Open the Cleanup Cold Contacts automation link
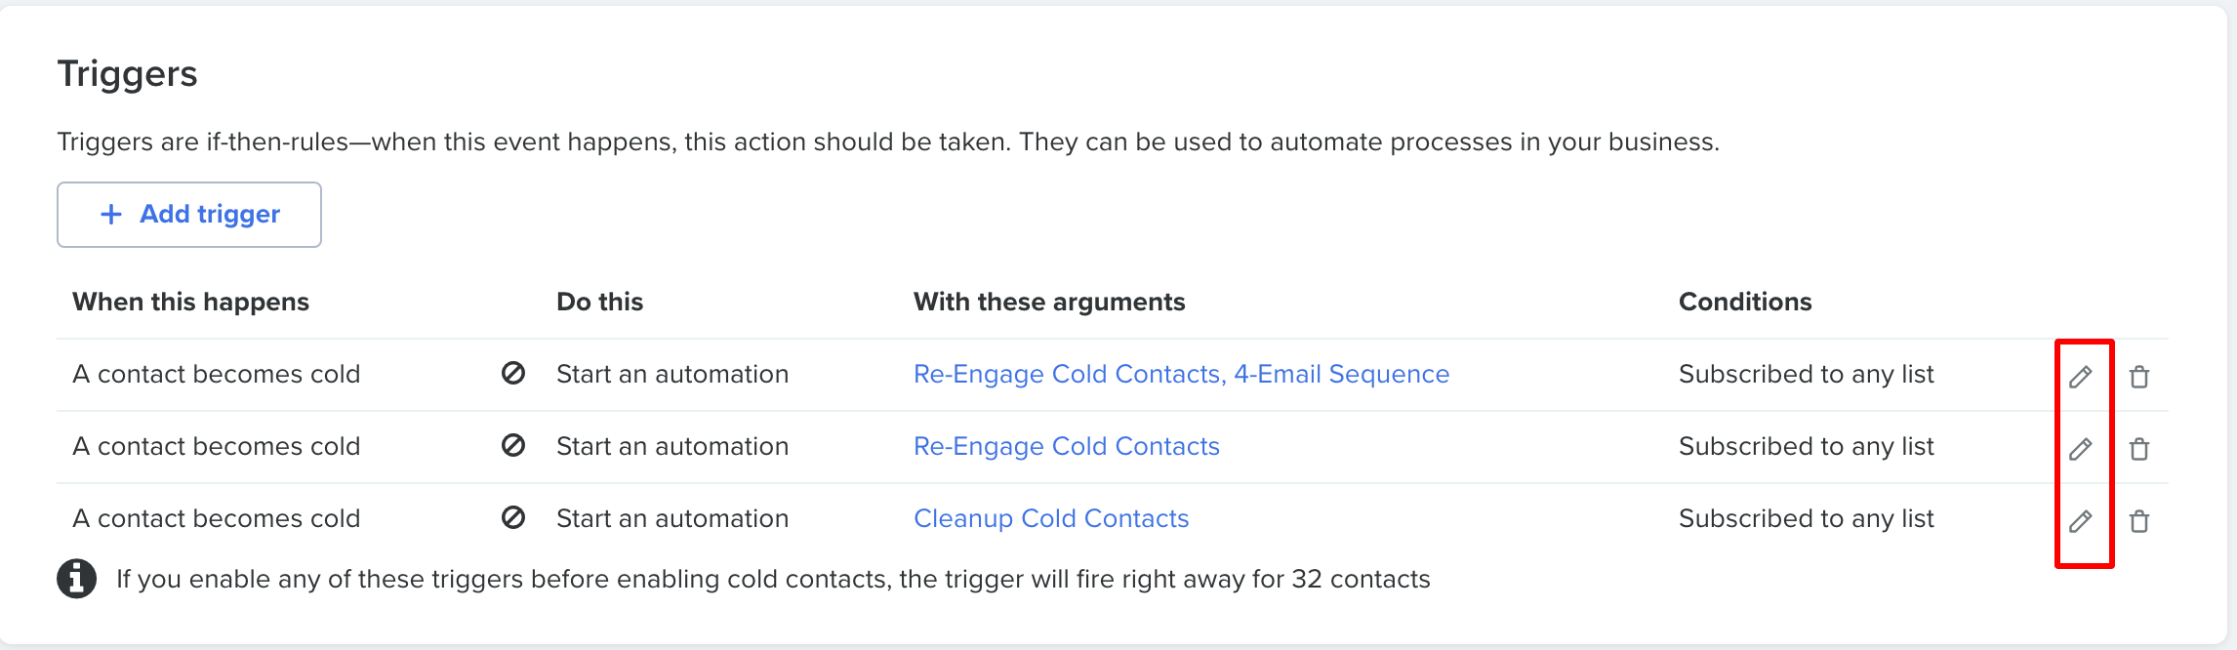Image resolution: width=2237 pixels, height=650 pixels. click(x=1051, y=518)
